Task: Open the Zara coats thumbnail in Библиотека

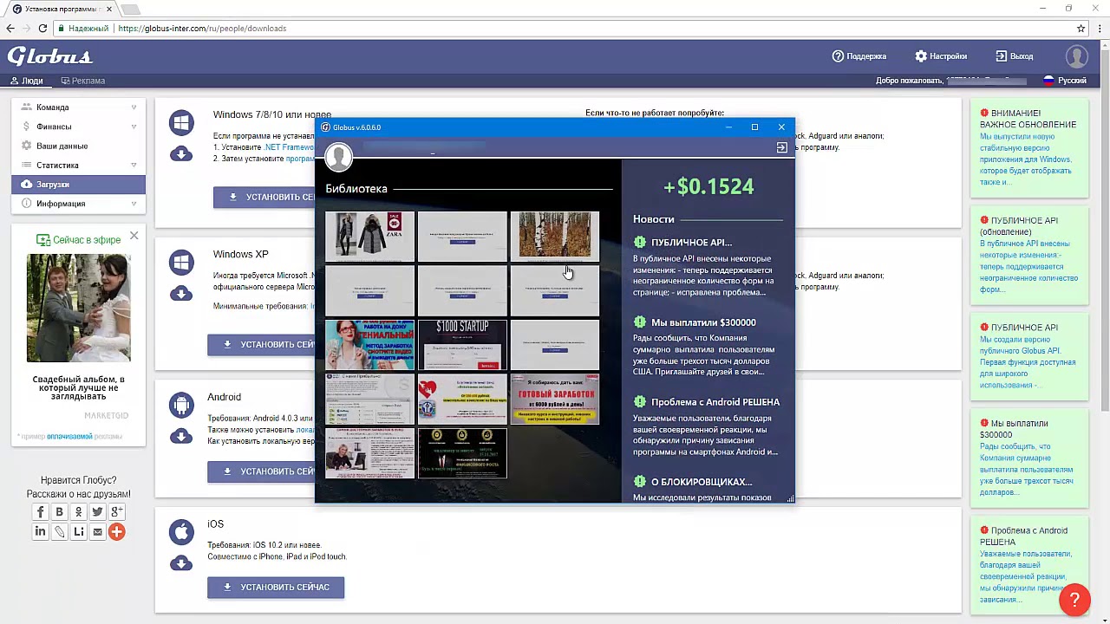Action: coord(369,235)
